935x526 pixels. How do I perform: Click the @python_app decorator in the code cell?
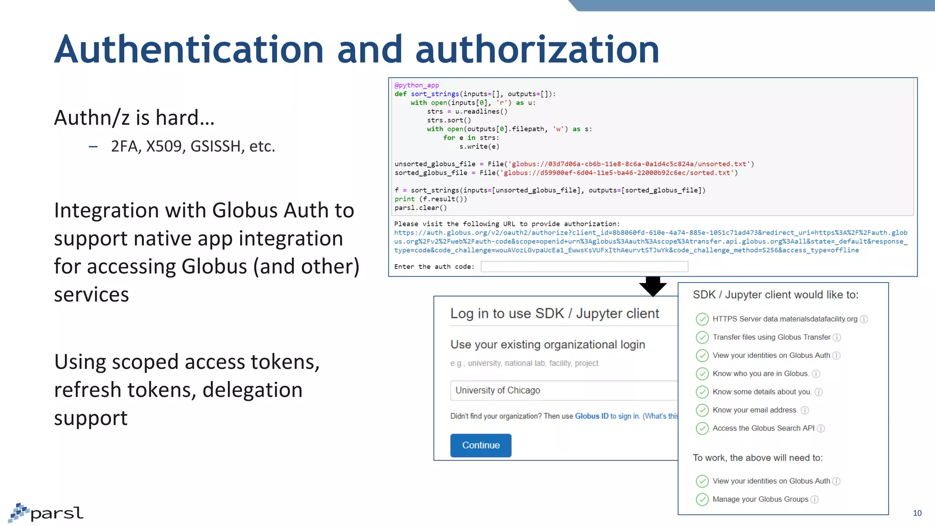(x=417, y=85)
